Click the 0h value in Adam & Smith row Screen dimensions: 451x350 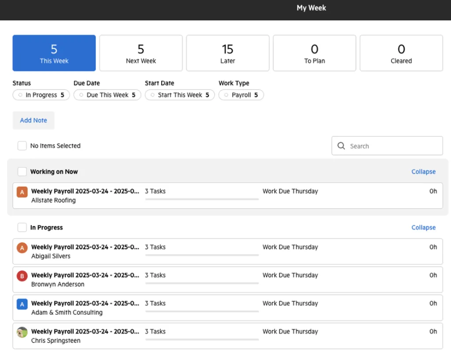(433, 303)
